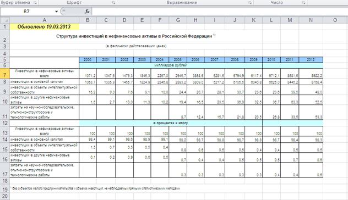The height and width of the screenshot is (200, 348).
Task: Click the 'в процентах к итогу' band
Action: click(171, 123)
